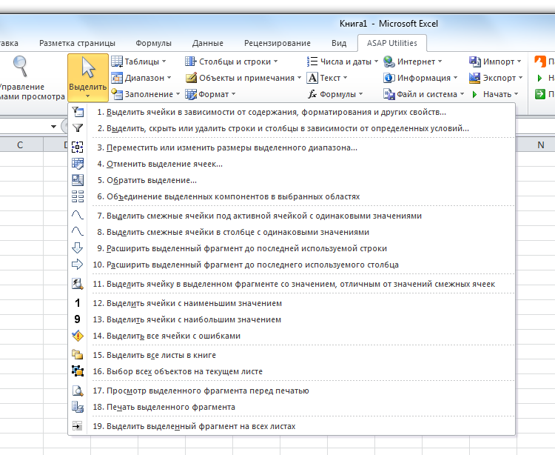Image resolution: width=555 pixels, height=455 pixels.
Task: Click the objects icon beside item 16
Action: (78, 371)
